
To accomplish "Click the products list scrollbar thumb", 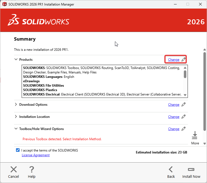I will click(185, 74).
